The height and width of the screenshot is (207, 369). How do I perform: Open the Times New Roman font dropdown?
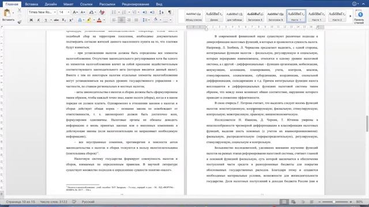click(x=55, y=12)
